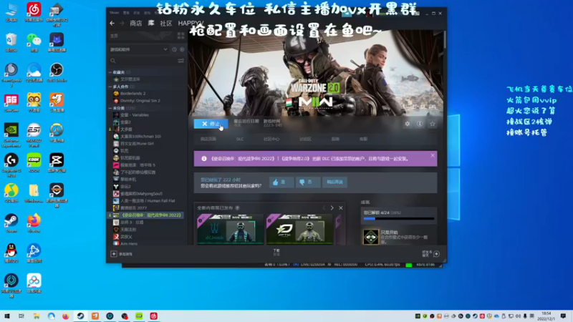573x322 pixels.
Task: Click the info icon in the purple banner
Action: tap(204, 159)
